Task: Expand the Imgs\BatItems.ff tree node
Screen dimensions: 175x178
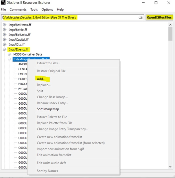Action: click(x=4, y=25)
